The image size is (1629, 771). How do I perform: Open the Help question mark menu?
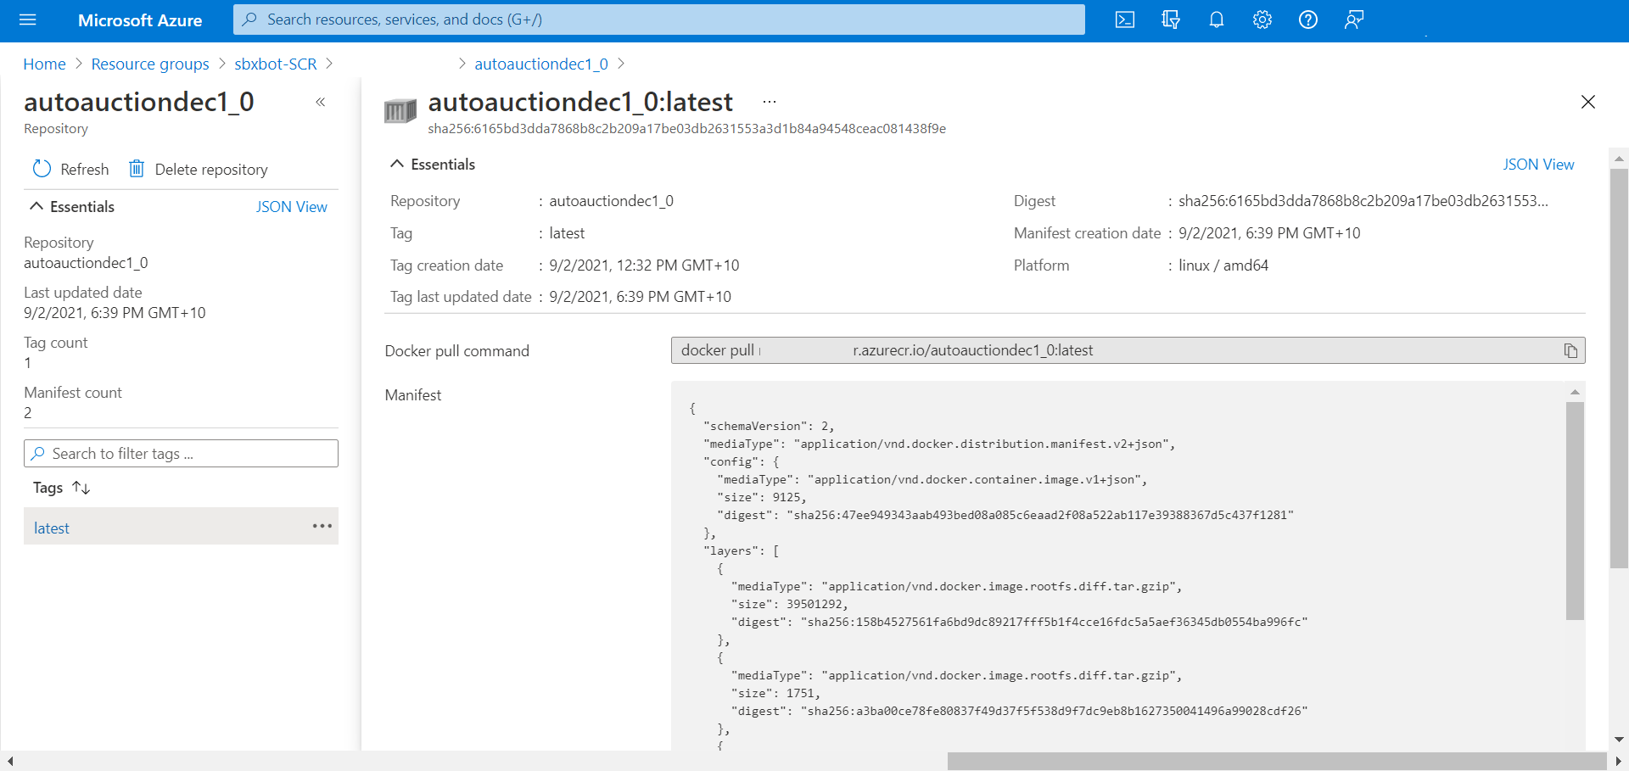(1307, 20)
